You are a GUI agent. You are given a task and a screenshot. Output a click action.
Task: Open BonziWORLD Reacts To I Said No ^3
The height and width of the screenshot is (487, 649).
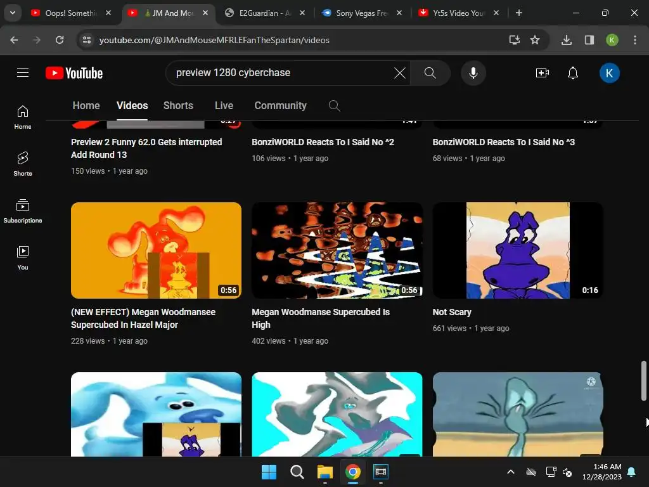pyautogui.click(x=504, y=142)
